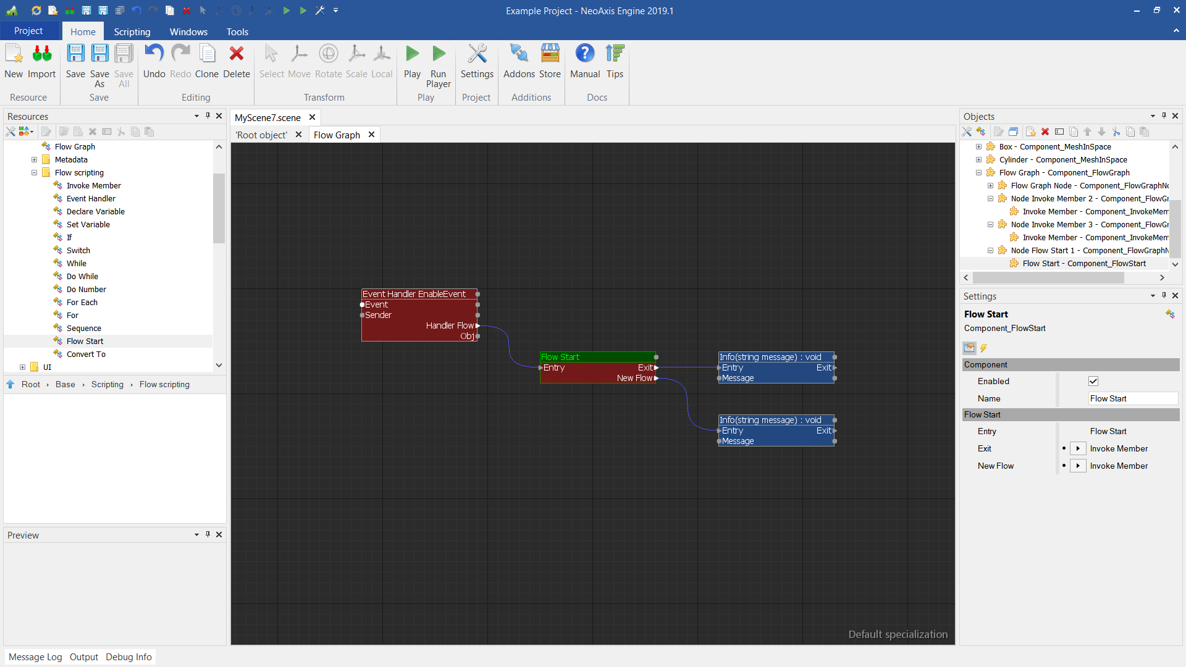Screen dimensions: 1186x667
Task: Switch to the Scripting ribbon tab
Action: tap(132, 31)
